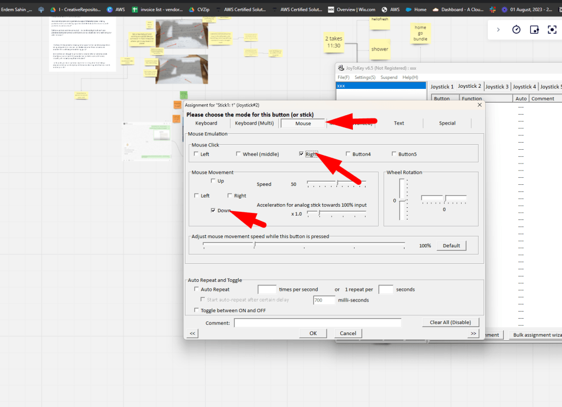
Task: Click the 700 milli-seconds input field
Action: (324, 300)
